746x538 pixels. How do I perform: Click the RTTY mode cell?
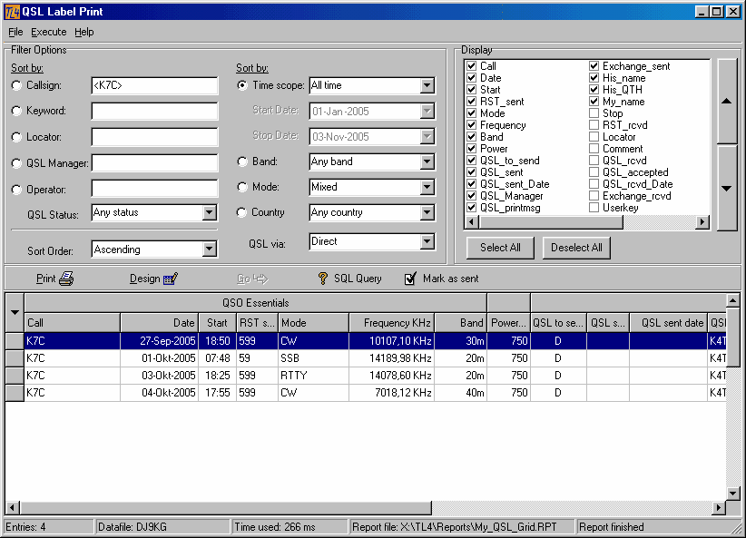tap(313, 376)
